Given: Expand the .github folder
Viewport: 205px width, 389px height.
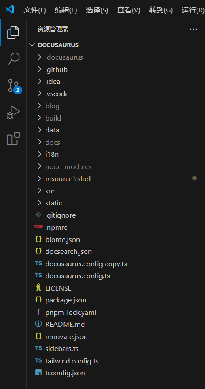Looking at the screenshot, I should (x=39, y=69).
